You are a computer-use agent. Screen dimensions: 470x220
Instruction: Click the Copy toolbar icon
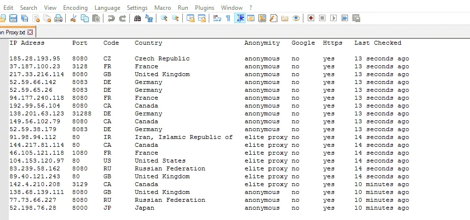[85, 18]
